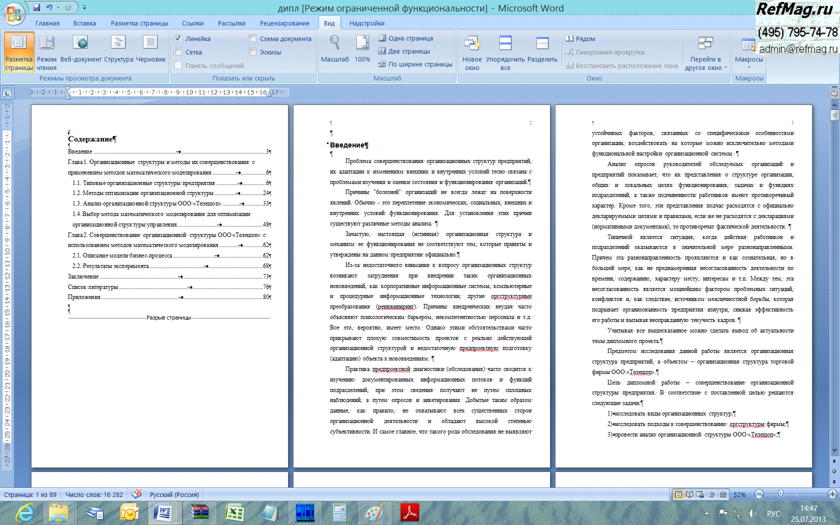The image size is (840, 525).
Task: Click the Save icon in quick access toolbar
Action: (36, 7)
